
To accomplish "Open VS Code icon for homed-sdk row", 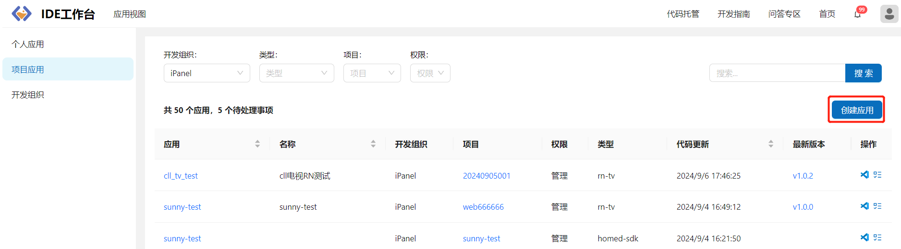I will pos(864,237).
